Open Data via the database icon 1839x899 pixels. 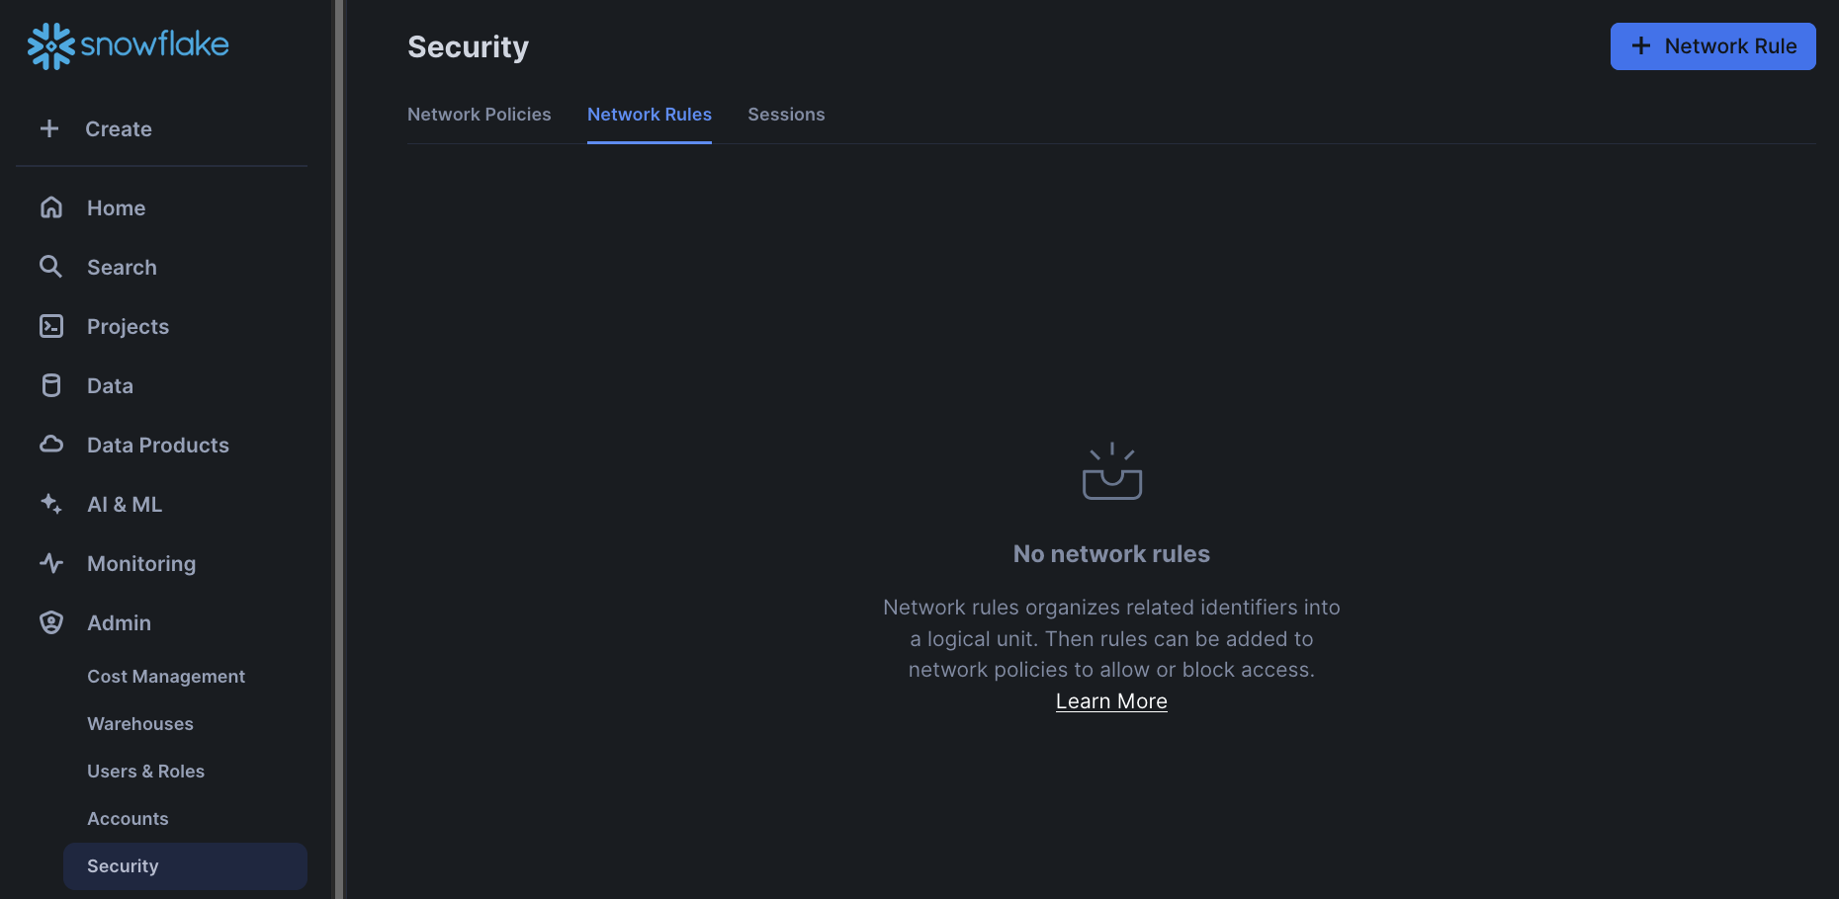(50, 385)
